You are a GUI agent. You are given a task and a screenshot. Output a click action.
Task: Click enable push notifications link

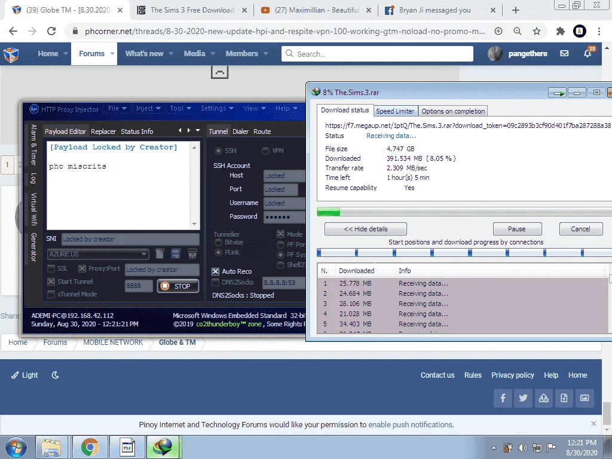click(x=411, y=425)
